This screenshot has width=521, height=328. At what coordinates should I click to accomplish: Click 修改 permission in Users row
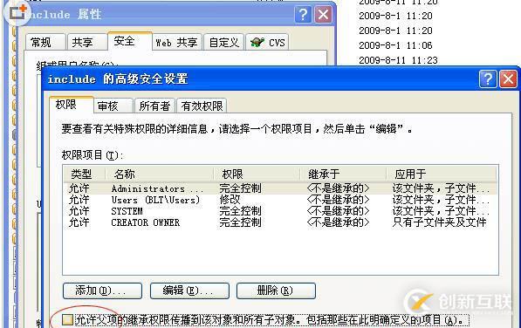[230, 200]
